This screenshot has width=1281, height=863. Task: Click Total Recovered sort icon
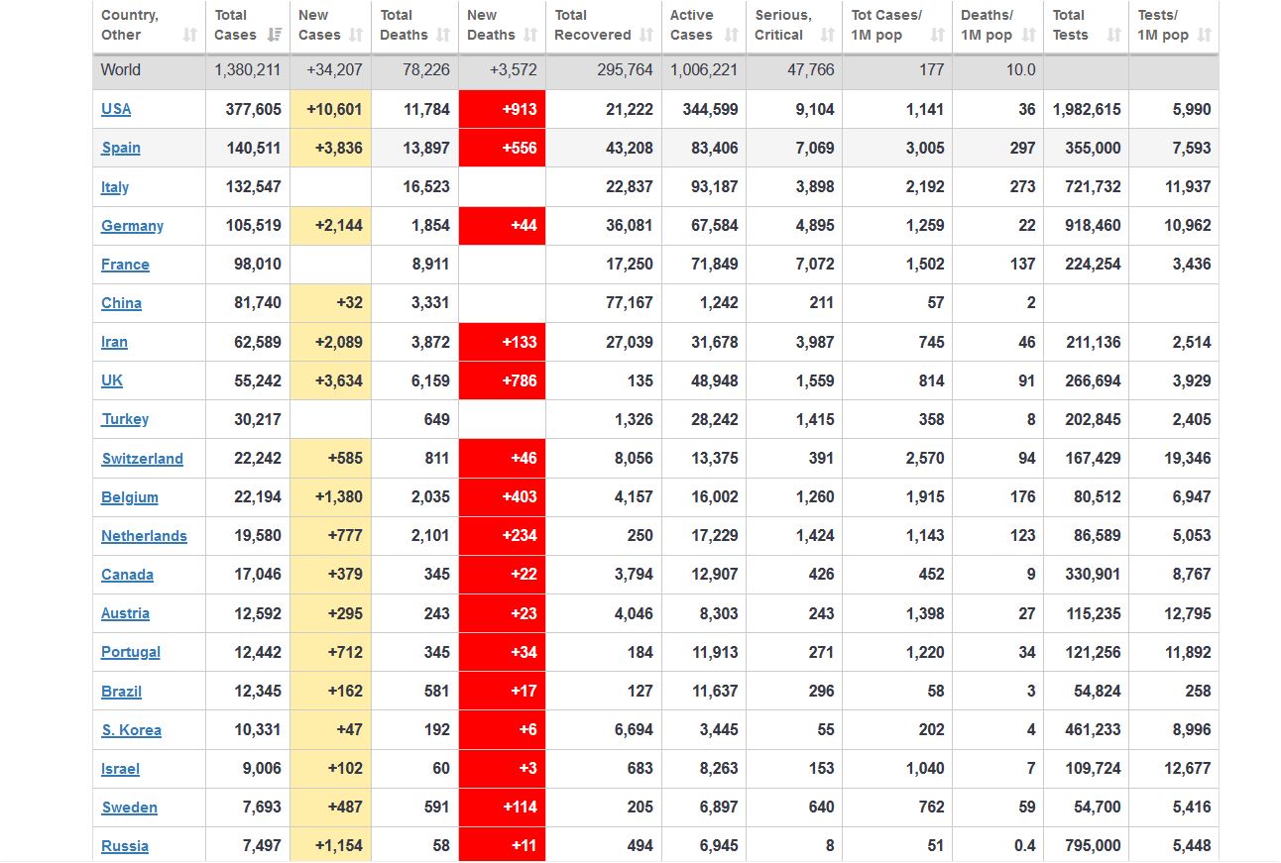[x=646, y=36]
